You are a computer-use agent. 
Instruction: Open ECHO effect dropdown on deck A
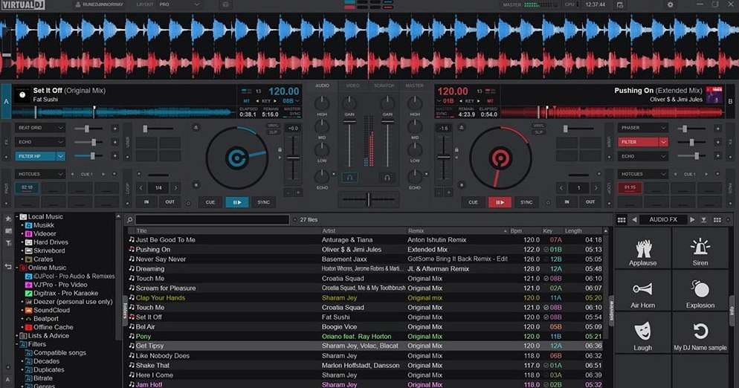[39, 142]
